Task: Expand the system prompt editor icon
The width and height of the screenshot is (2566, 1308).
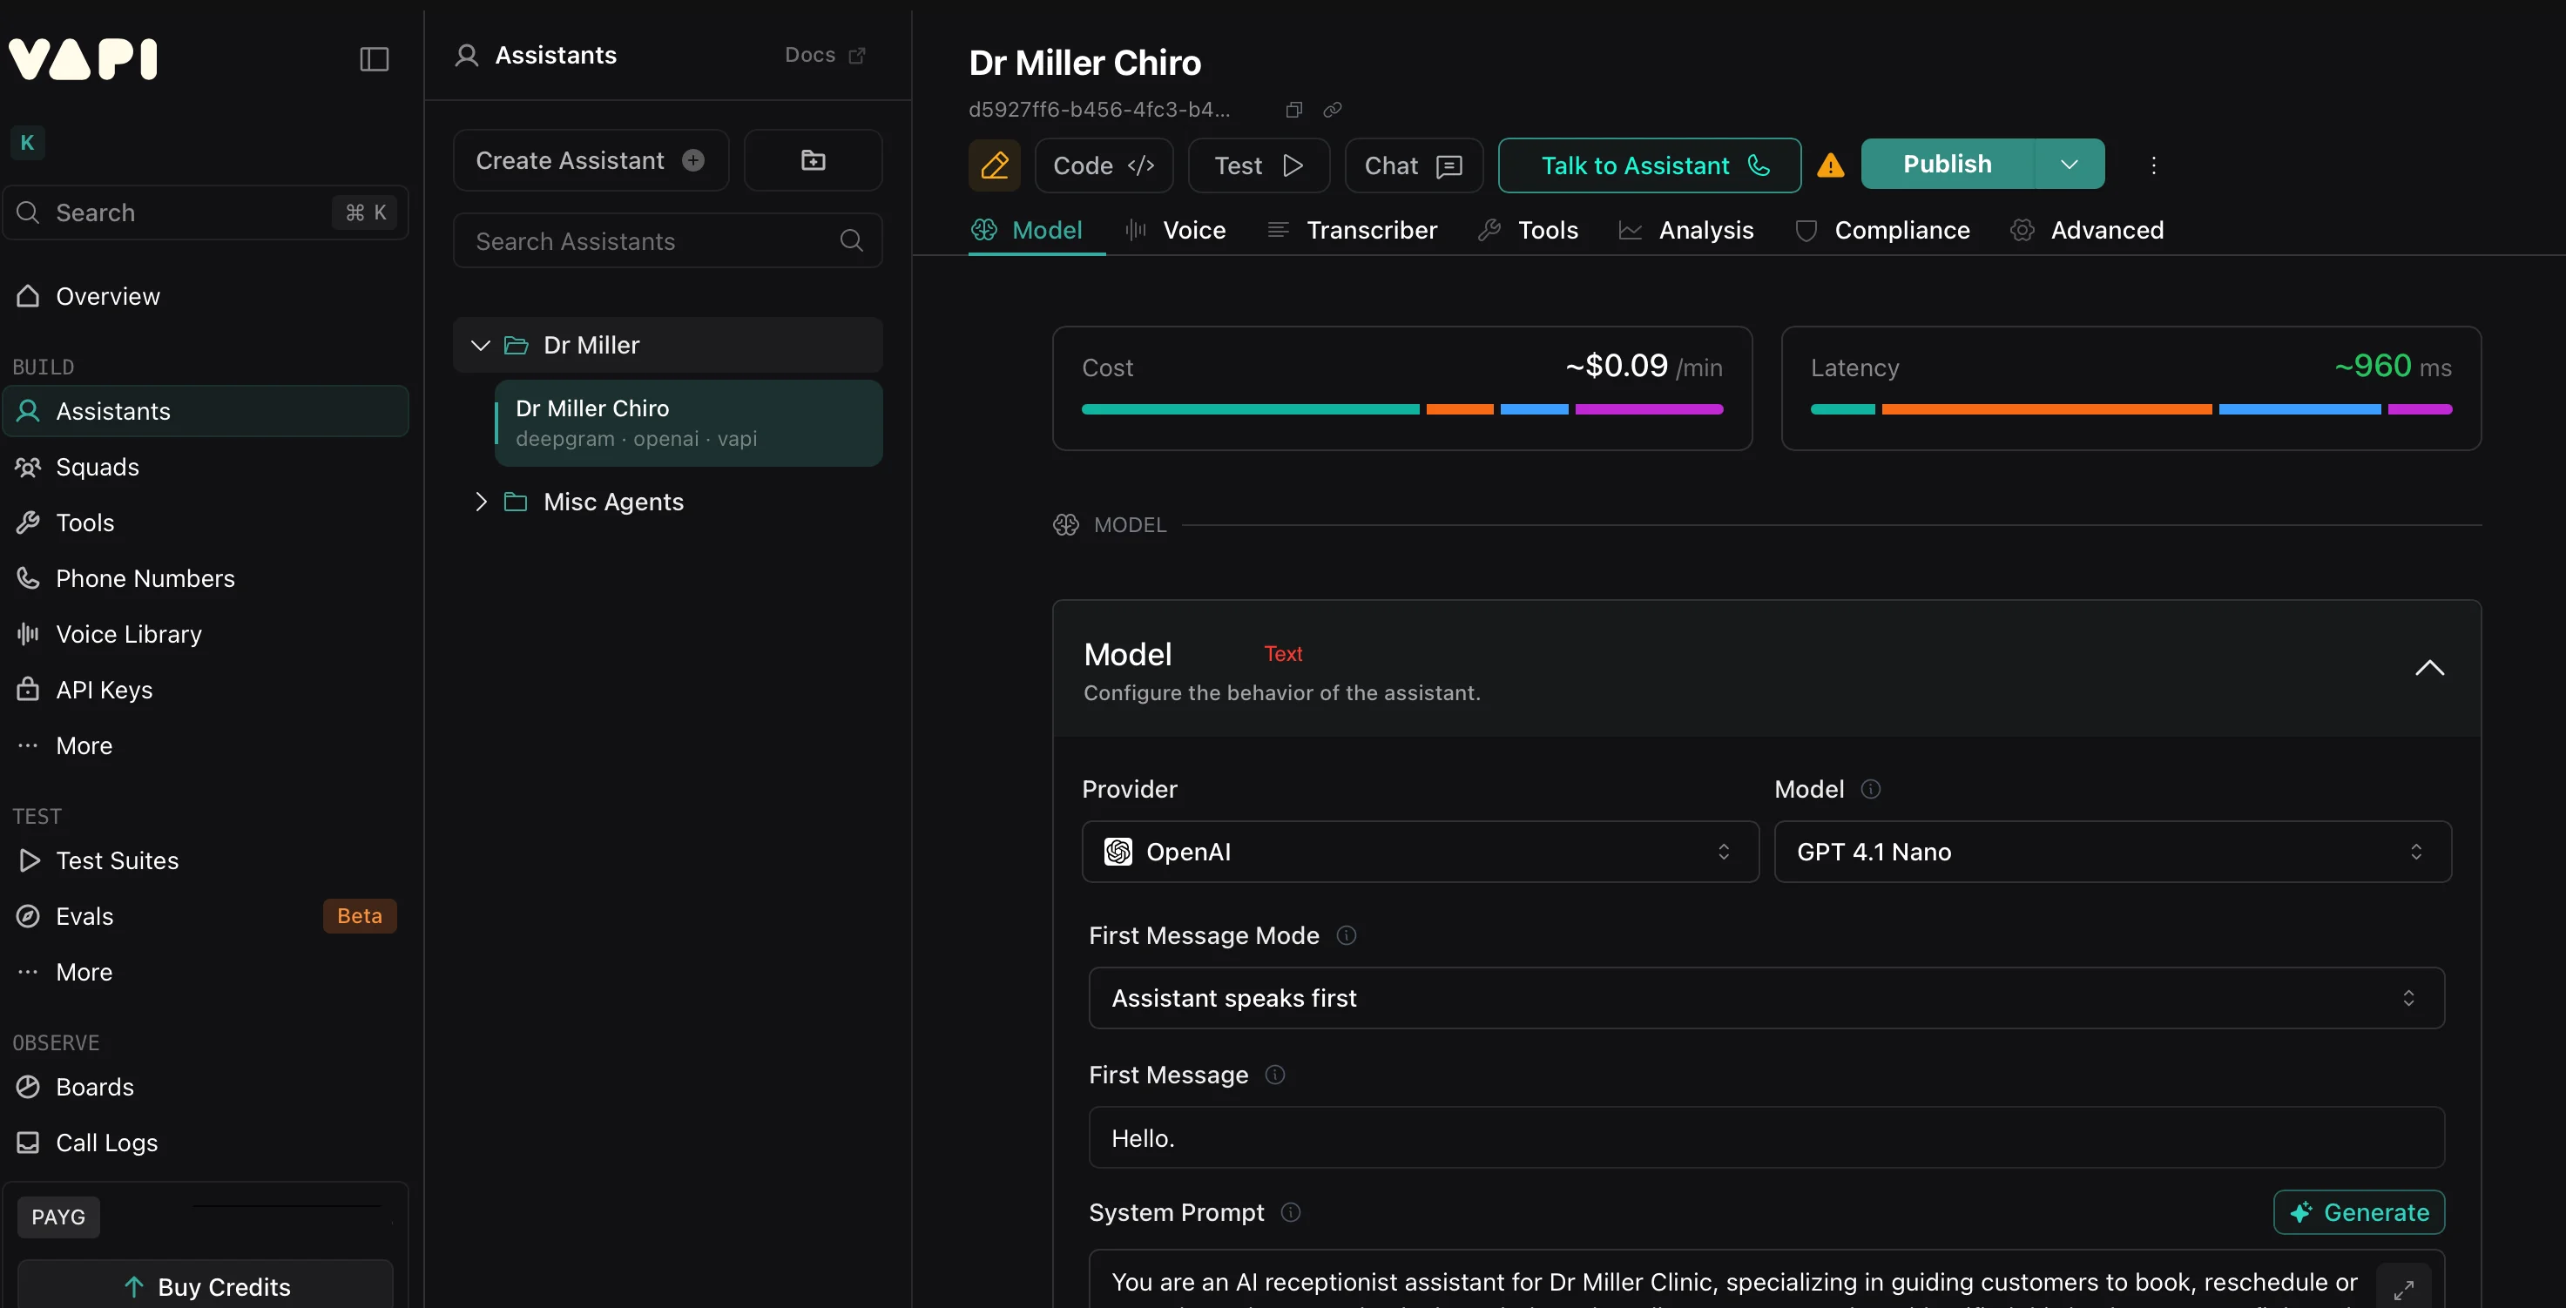Action: (2402, 1289)
